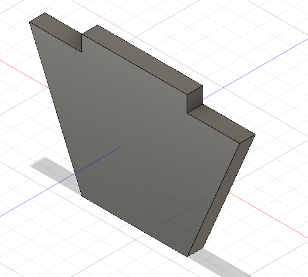This screenshot has width=308, height=277.
Task: Select the long middle top face of the body
Action: coord(142,60)
